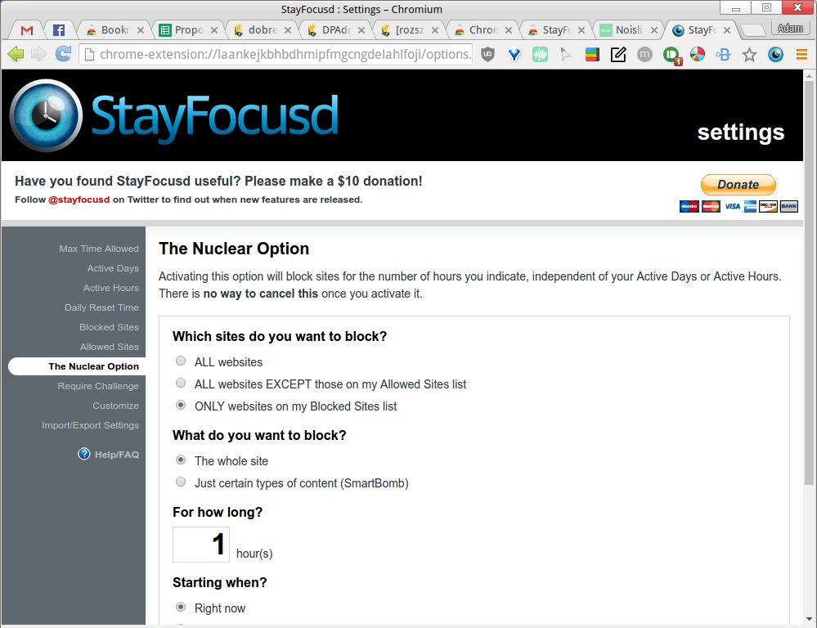This screenshot has height=628, width=817.
Task: Open the colorful stacked bars extension icon
Action: [x=592, y=54]
